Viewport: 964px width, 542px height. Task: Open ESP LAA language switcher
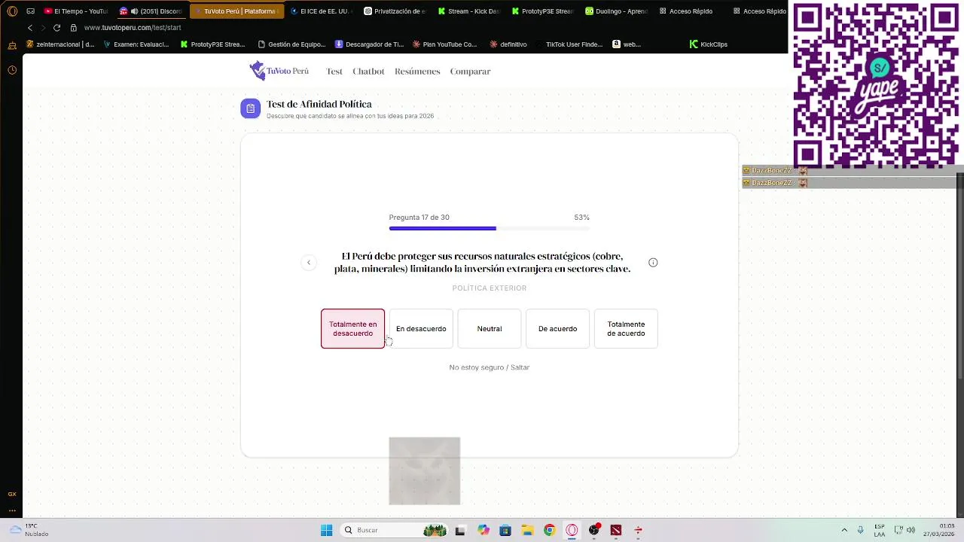[x=880, y=530]
